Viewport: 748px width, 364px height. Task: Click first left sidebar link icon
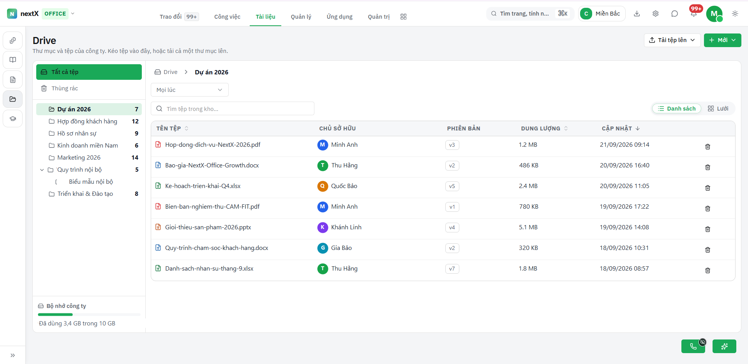point(13,40)
